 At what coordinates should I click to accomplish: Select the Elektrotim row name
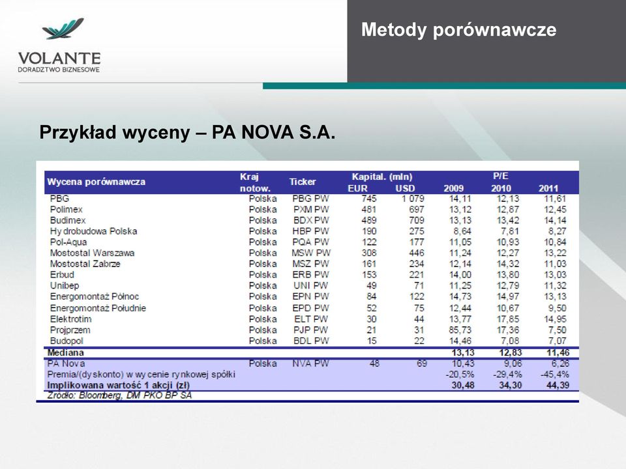[x=70, y=319]
